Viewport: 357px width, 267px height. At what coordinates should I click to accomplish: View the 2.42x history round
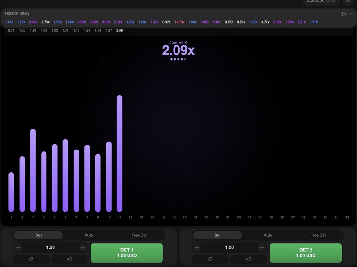[205, 22]
